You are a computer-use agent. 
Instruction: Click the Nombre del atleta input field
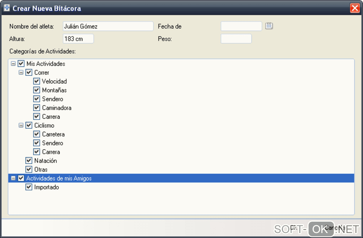click(x=108, y=26)
